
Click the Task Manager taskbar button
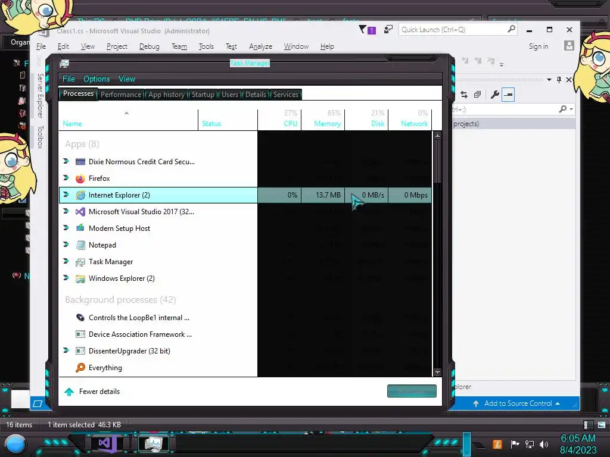pyautogui.click(x=154, y=443)
